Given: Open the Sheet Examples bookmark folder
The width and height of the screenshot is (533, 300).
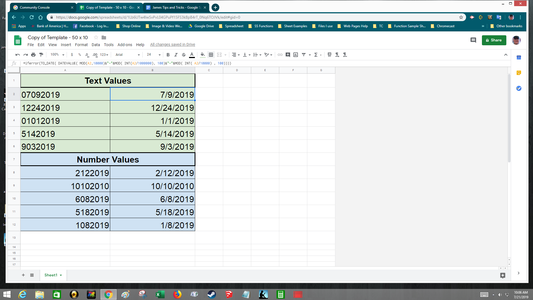Looking at the screenshot, I should coord(293,26).
